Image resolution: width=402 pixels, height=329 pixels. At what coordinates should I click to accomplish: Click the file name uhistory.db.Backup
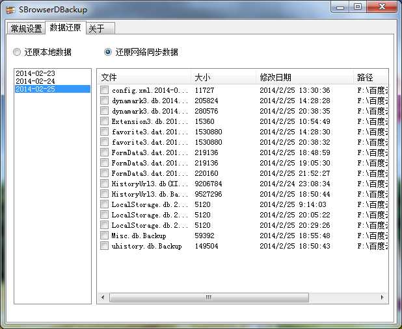click(x=147, y=246)
